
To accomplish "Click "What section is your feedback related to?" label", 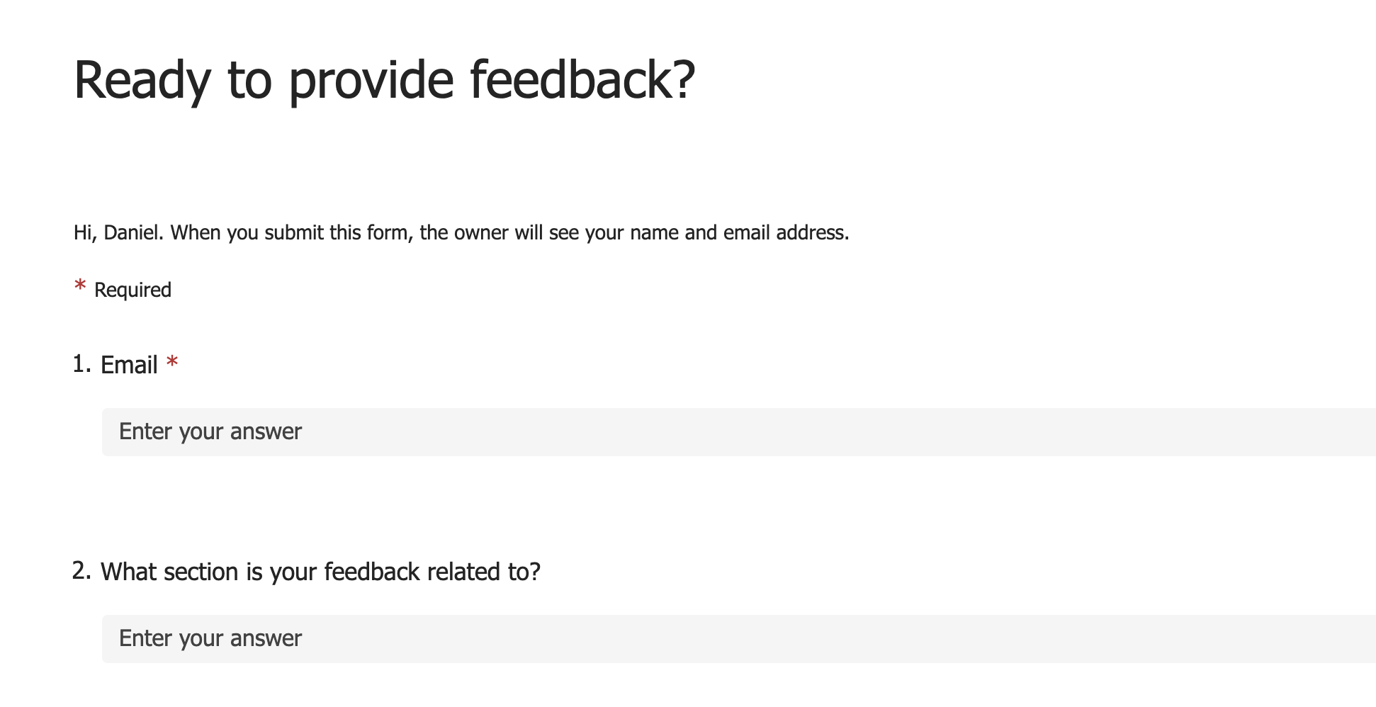I will pos(320,572).
